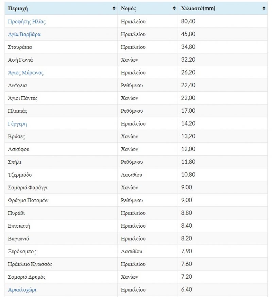Click sort arrows in Χιλιοστά(mm) column header
This screenshot has height=297, width=272.
pyautogui.click(x=264, y=9)
